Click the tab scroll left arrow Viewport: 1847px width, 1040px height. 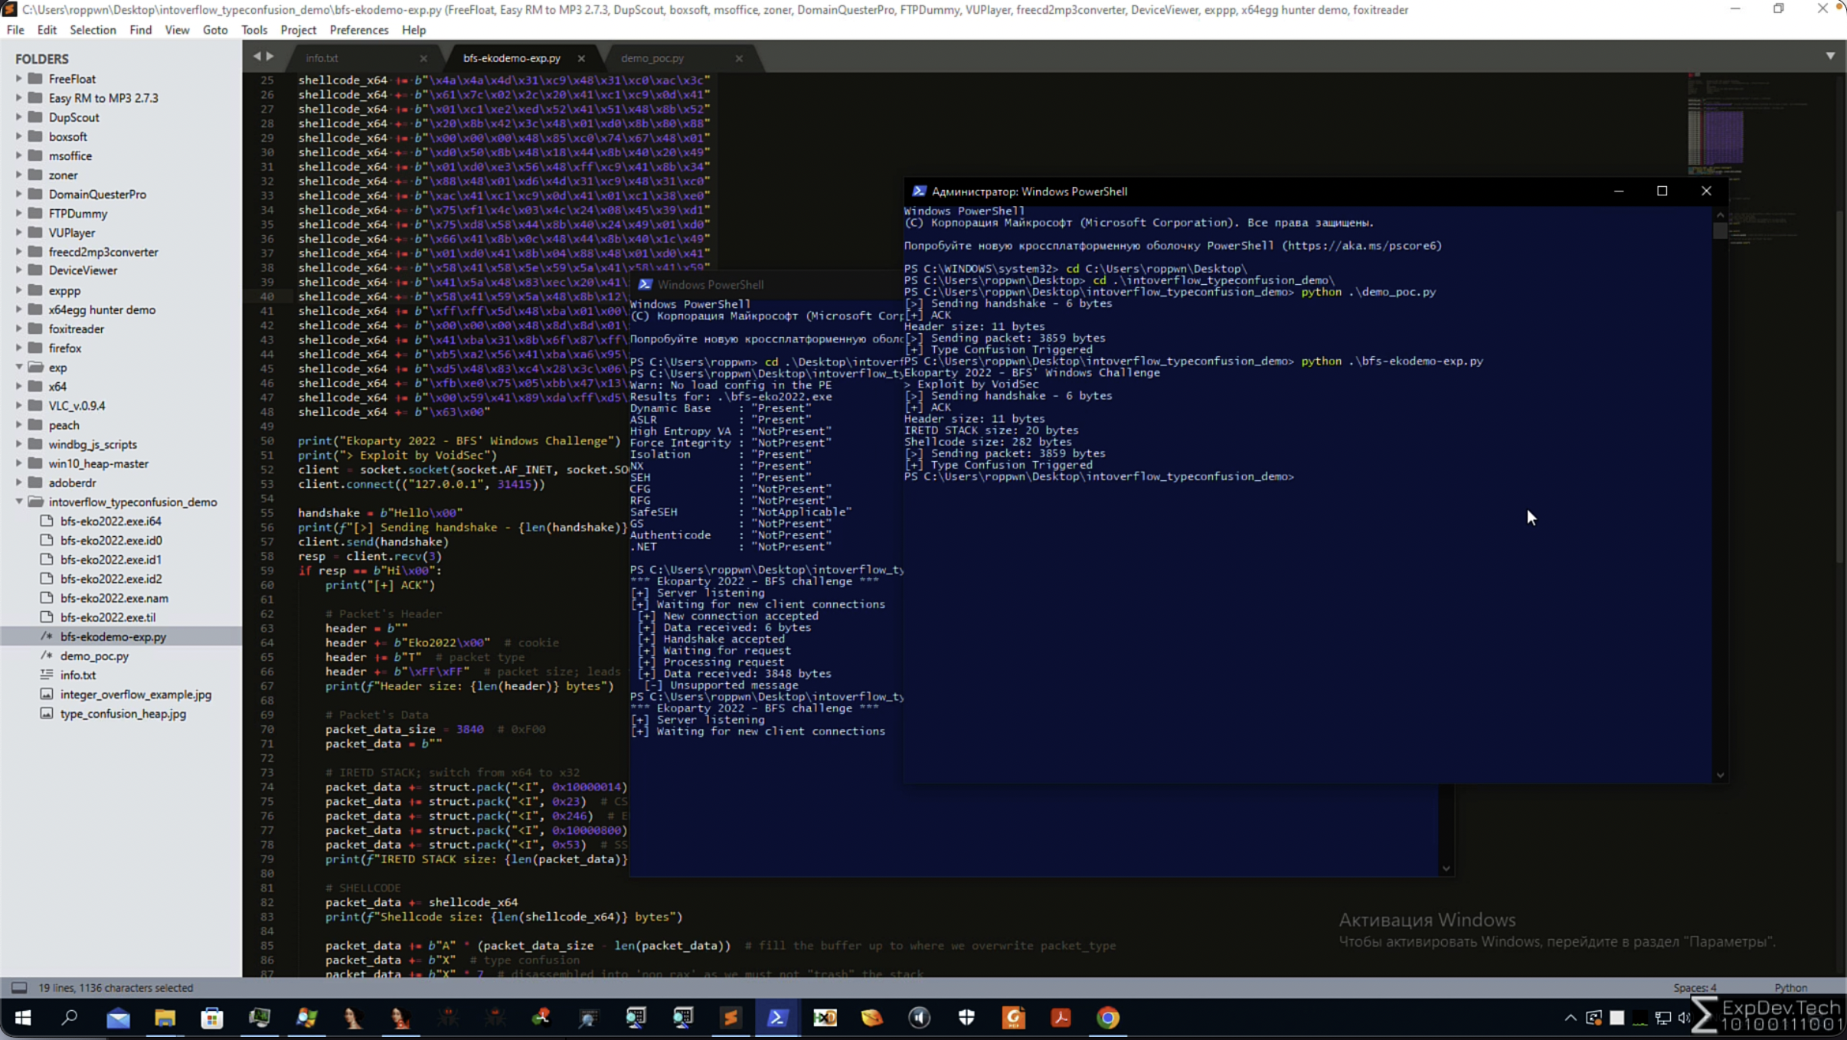click(x=257, y=56)
